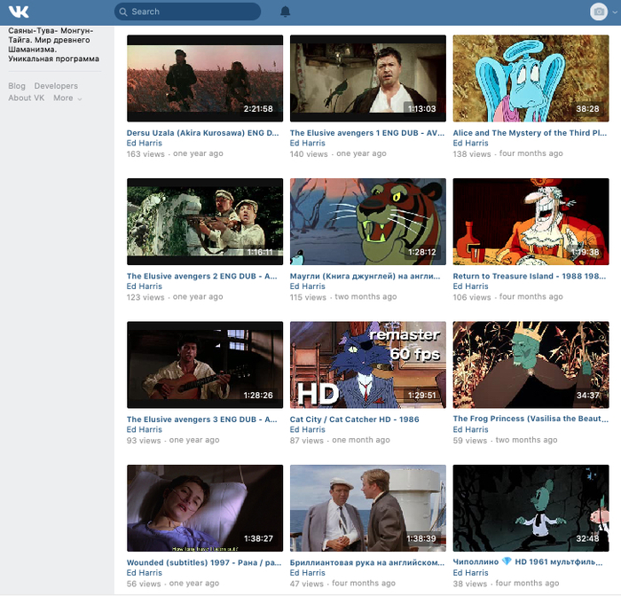Click the 163 views text
The height and width of the screenshot is (596, 621).
(145, 154)
